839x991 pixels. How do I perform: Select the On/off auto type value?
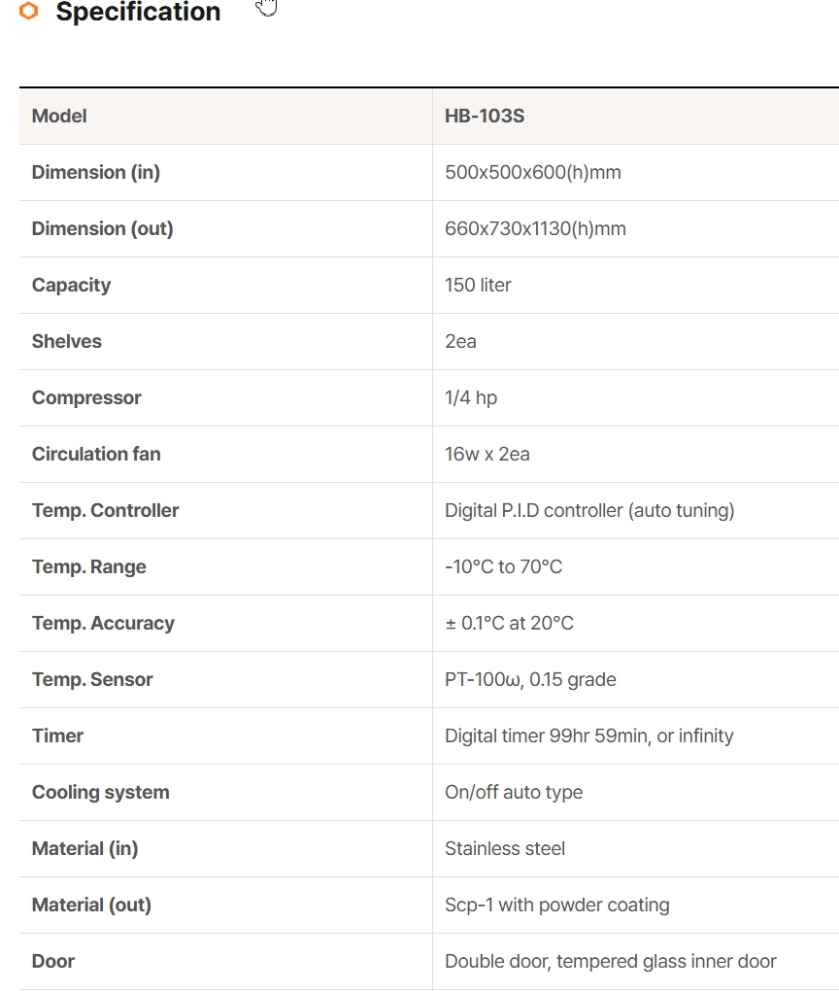click(x=514, y=792)
